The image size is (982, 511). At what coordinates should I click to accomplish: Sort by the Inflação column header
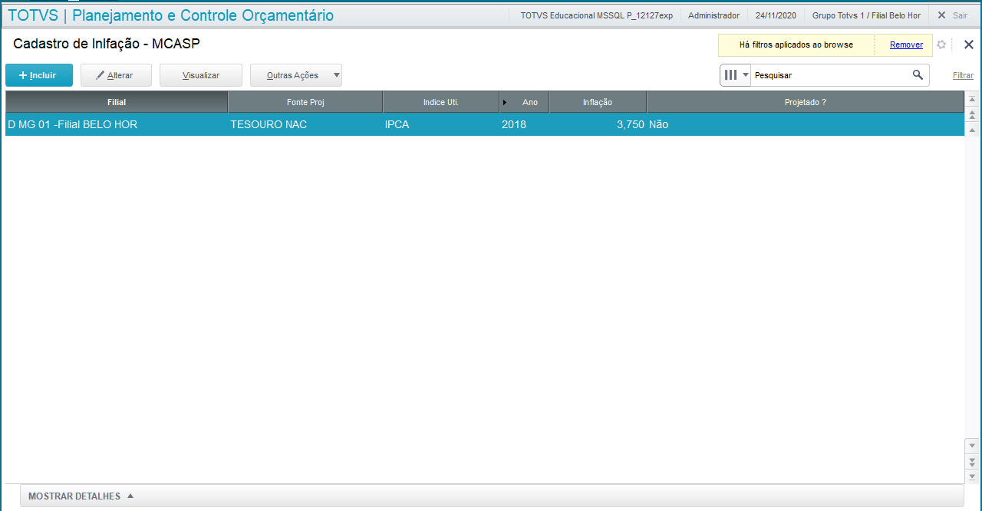[x=598, y=102]
